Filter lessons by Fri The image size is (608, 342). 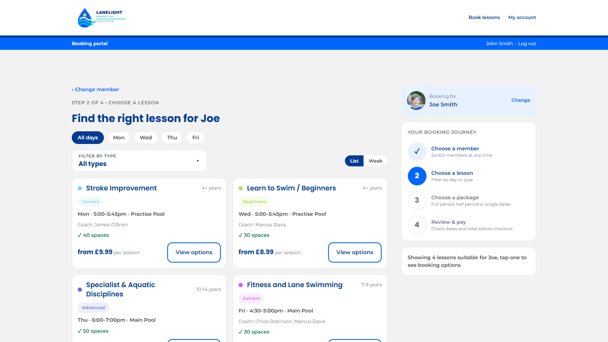(x=195, y=138)
